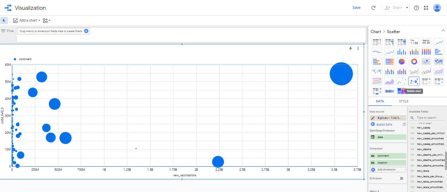Click the lightning bolt icon on chart
447x192 pixels.
tap(350, 48)
